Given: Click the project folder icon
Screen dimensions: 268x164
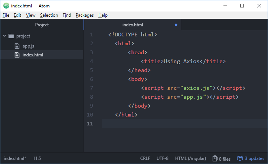Looking at the screenshot, I should point(11,36).
